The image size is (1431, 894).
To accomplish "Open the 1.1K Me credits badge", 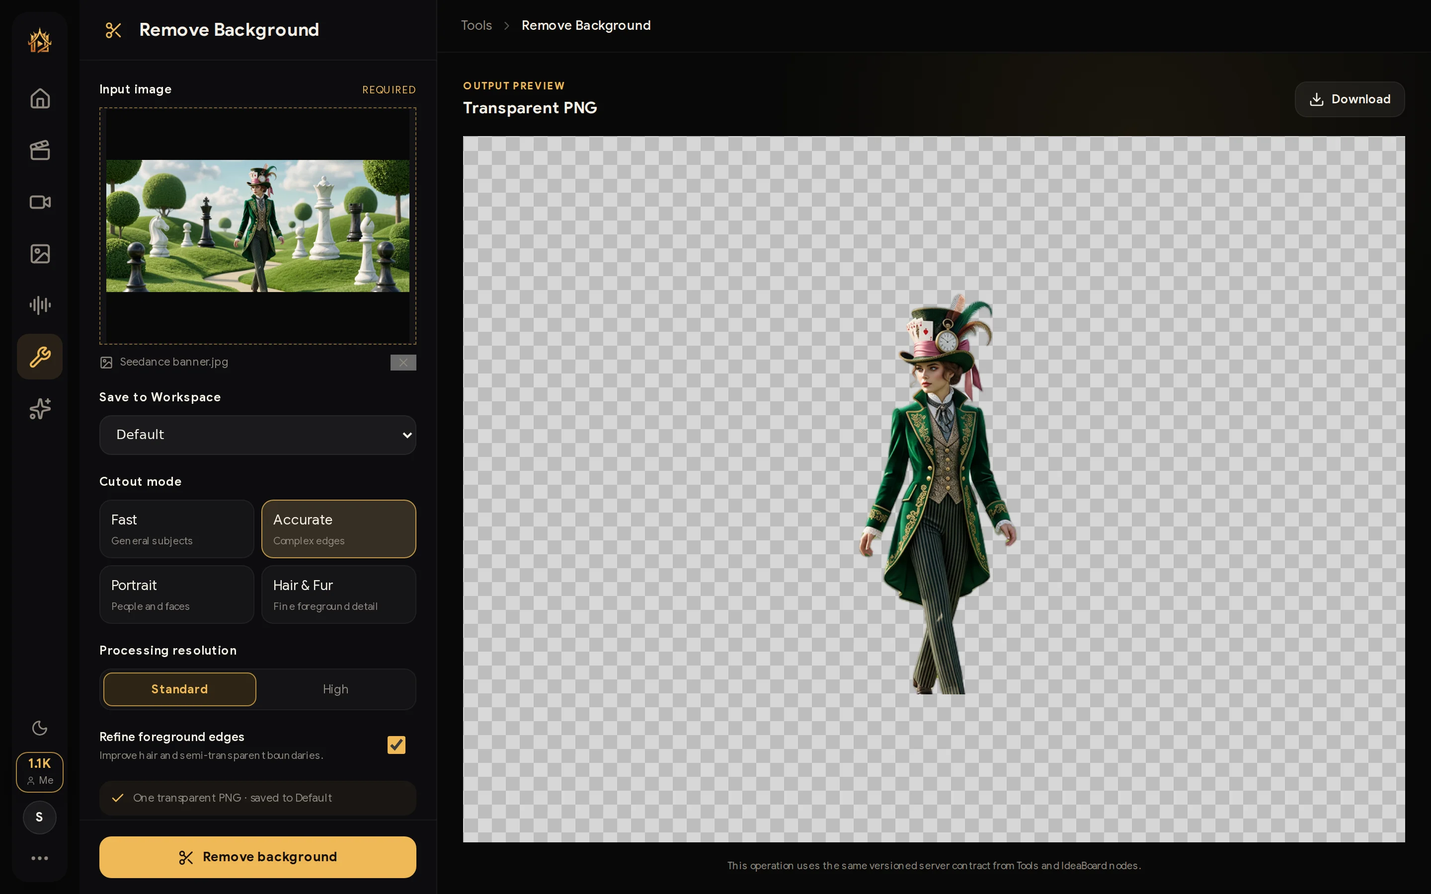I will (x=40, y=772).
